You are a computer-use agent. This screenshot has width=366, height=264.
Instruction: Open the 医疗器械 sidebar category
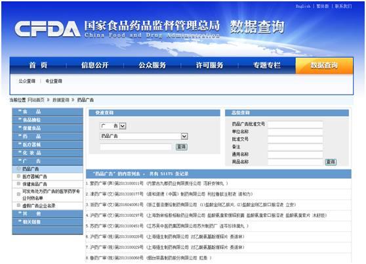click(48, 145)
